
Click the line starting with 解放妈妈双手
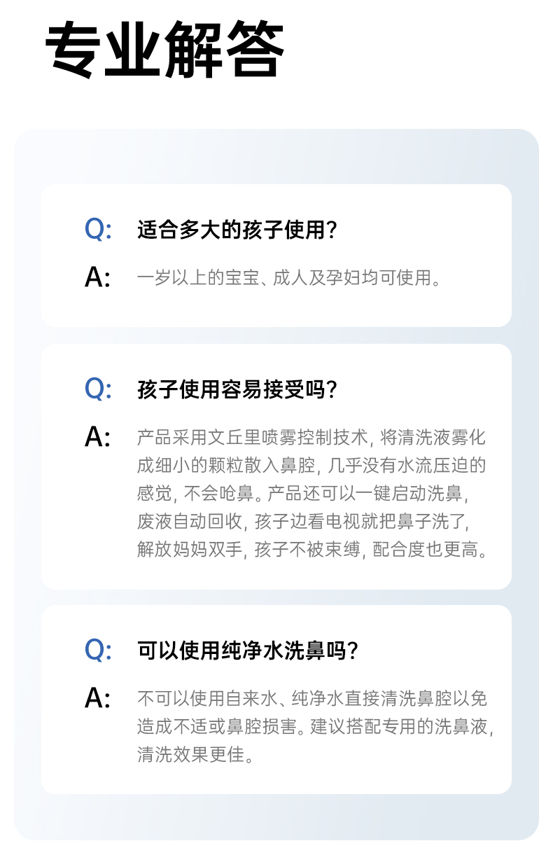pyautogui.click(x=311, y=550)
